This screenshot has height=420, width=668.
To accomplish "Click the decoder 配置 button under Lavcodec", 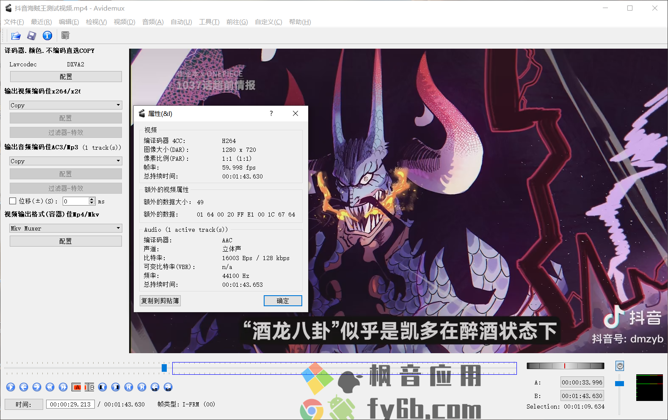I will (66, 77).
